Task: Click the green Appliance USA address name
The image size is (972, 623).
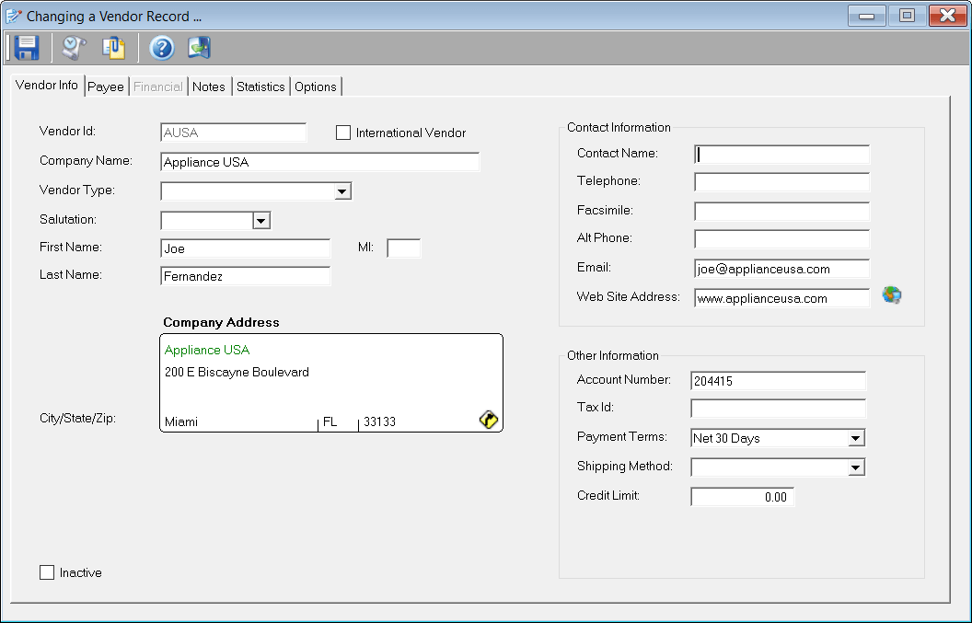Action: (207, 350)
